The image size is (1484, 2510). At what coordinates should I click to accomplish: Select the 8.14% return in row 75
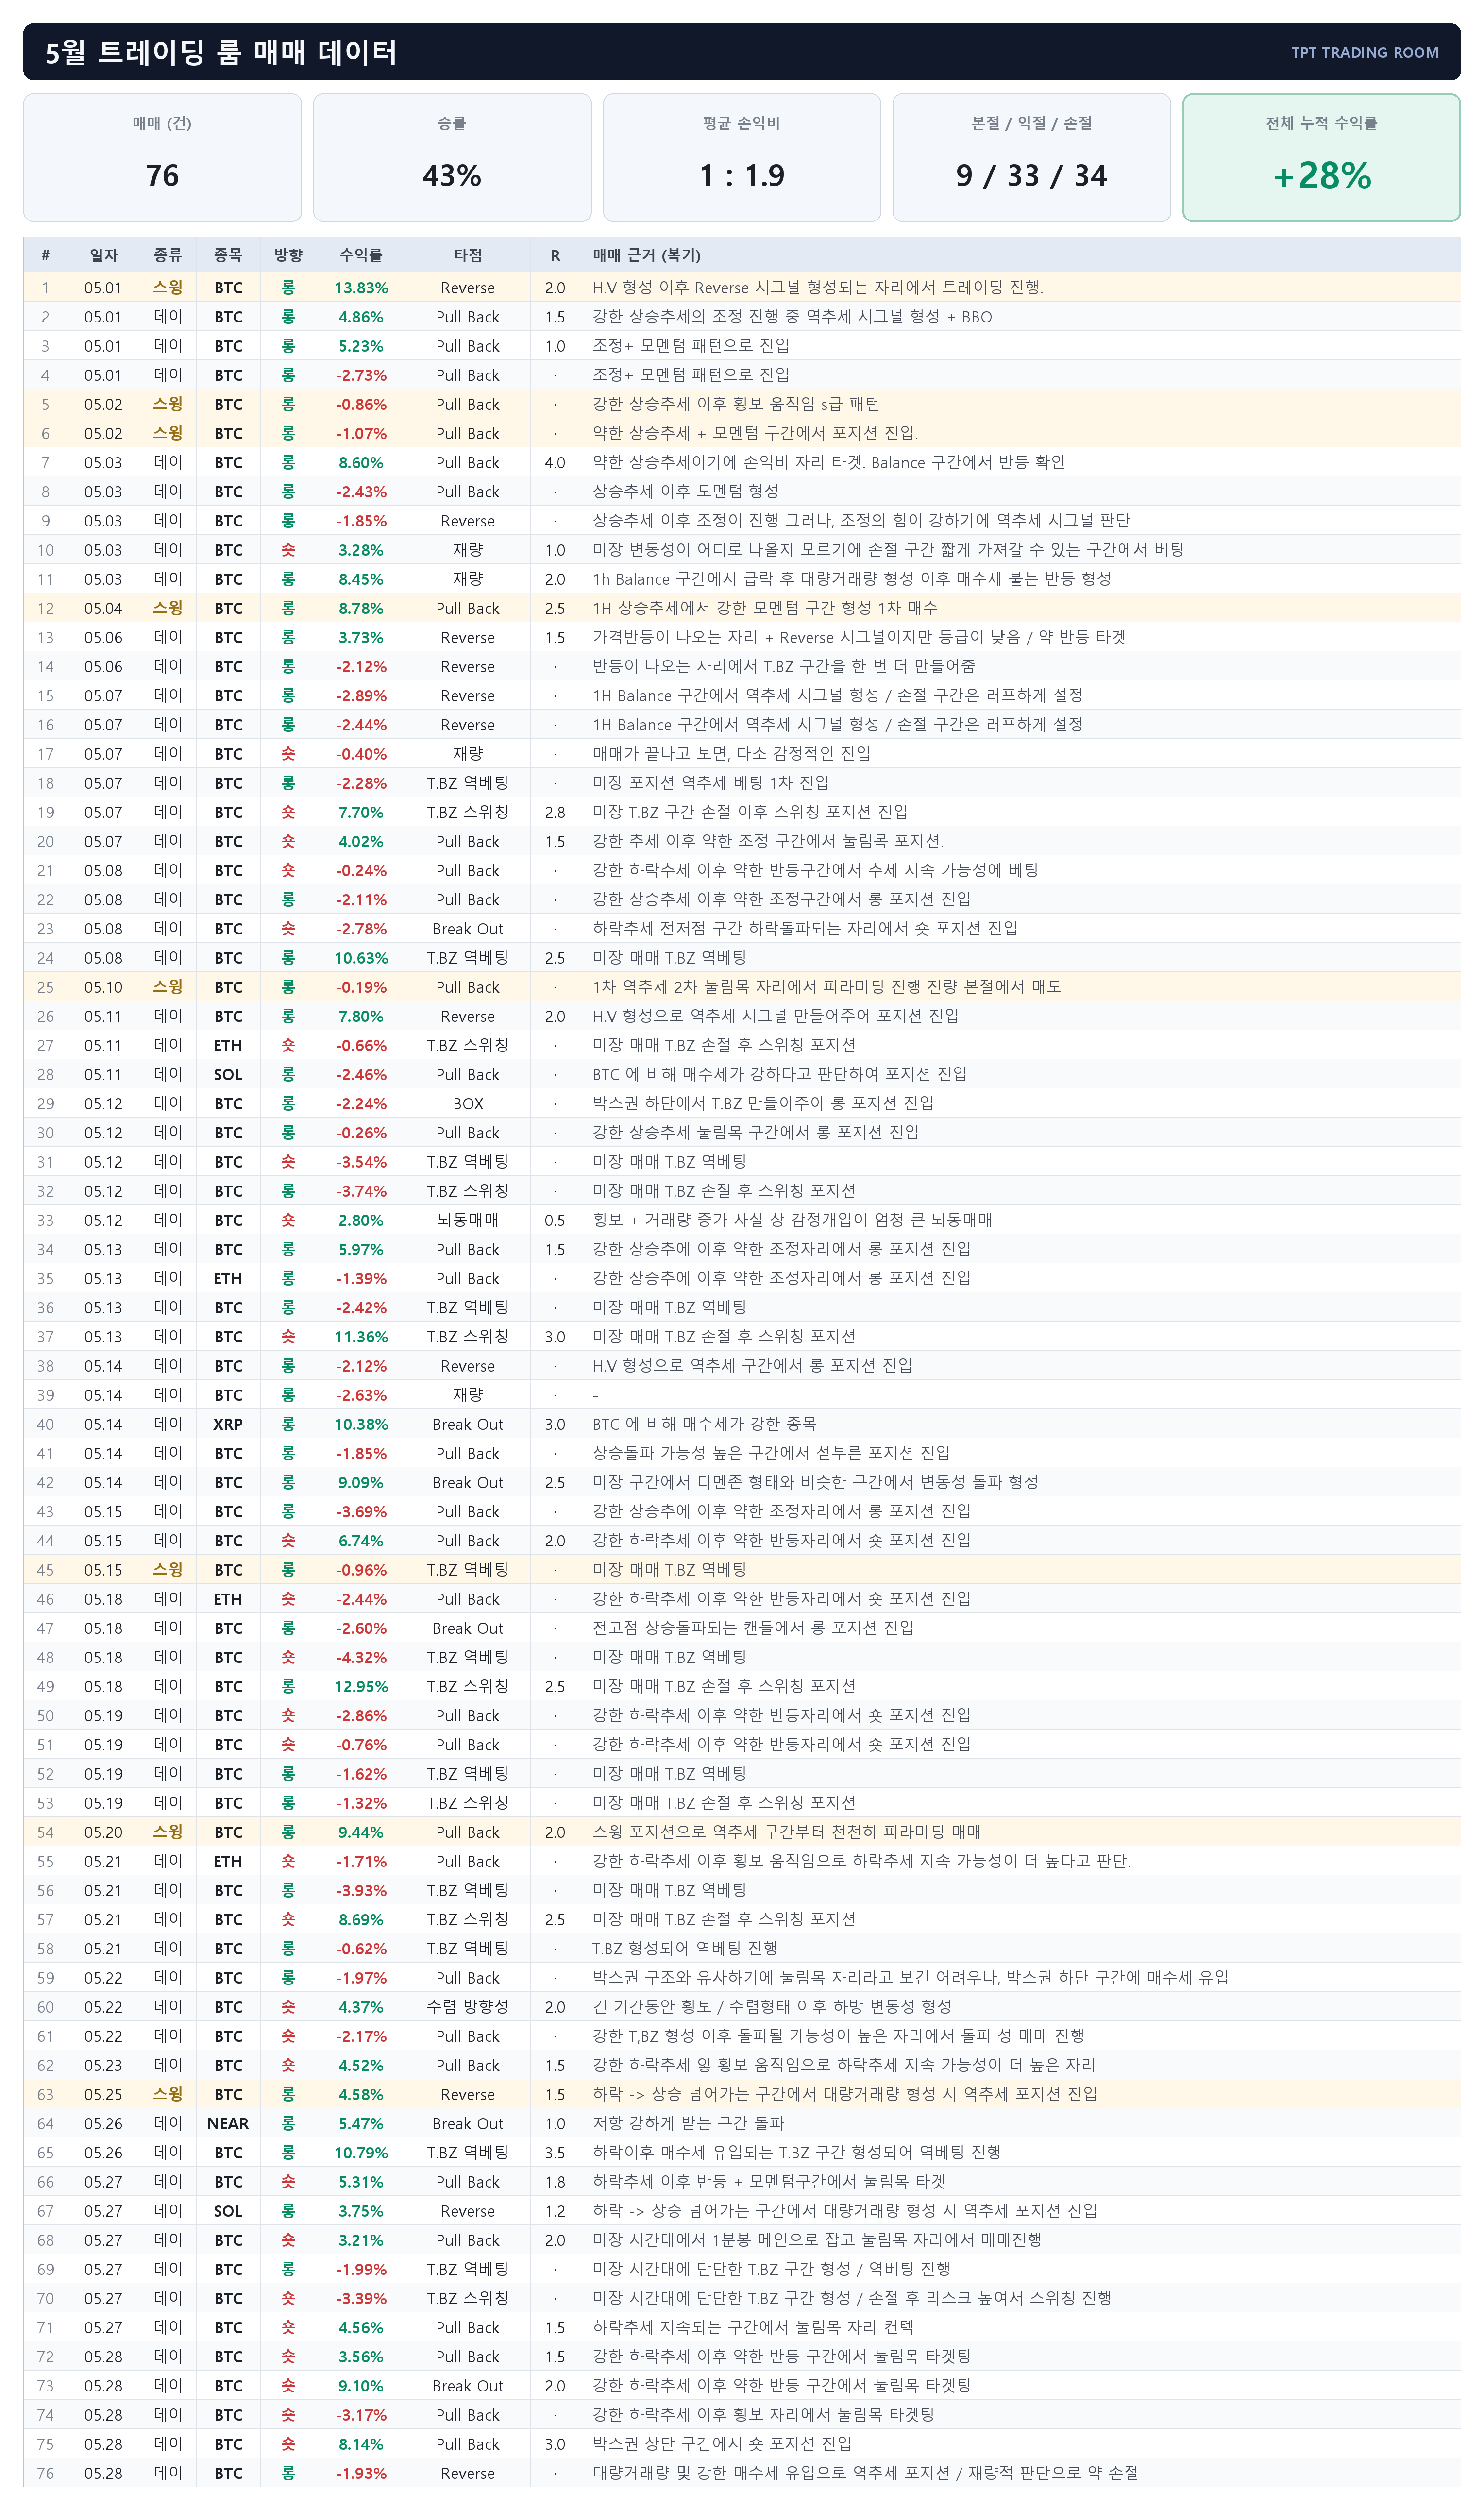coord(361,2444)
